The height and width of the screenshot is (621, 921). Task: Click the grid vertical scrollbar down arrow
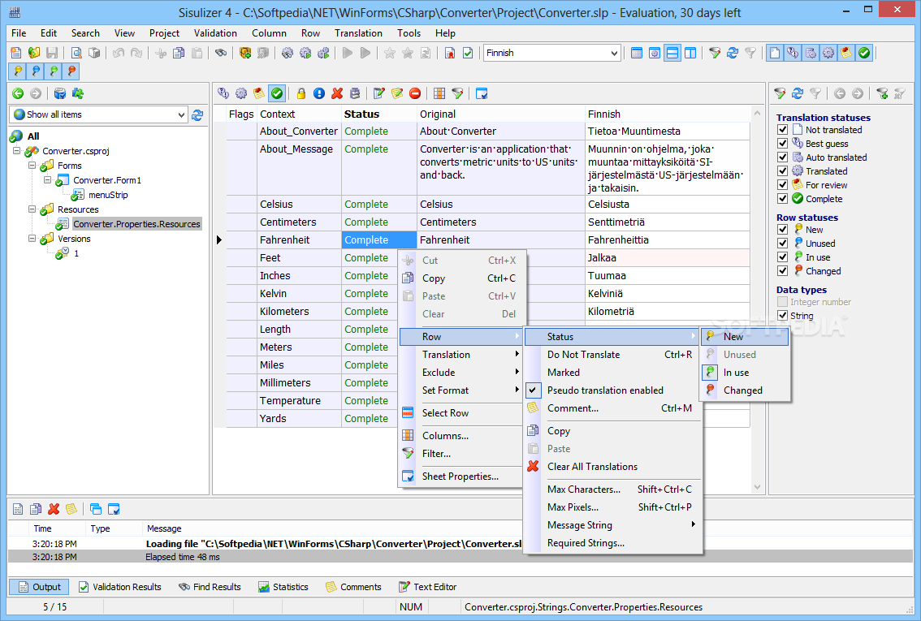pos(757,486)
